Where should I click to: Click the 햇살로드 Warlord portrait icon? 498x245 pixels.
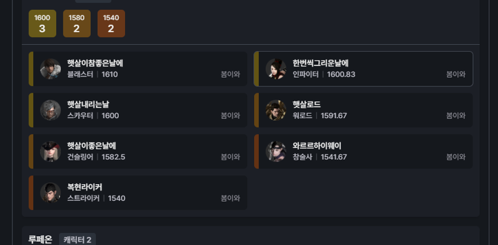(x=276, y=110)
